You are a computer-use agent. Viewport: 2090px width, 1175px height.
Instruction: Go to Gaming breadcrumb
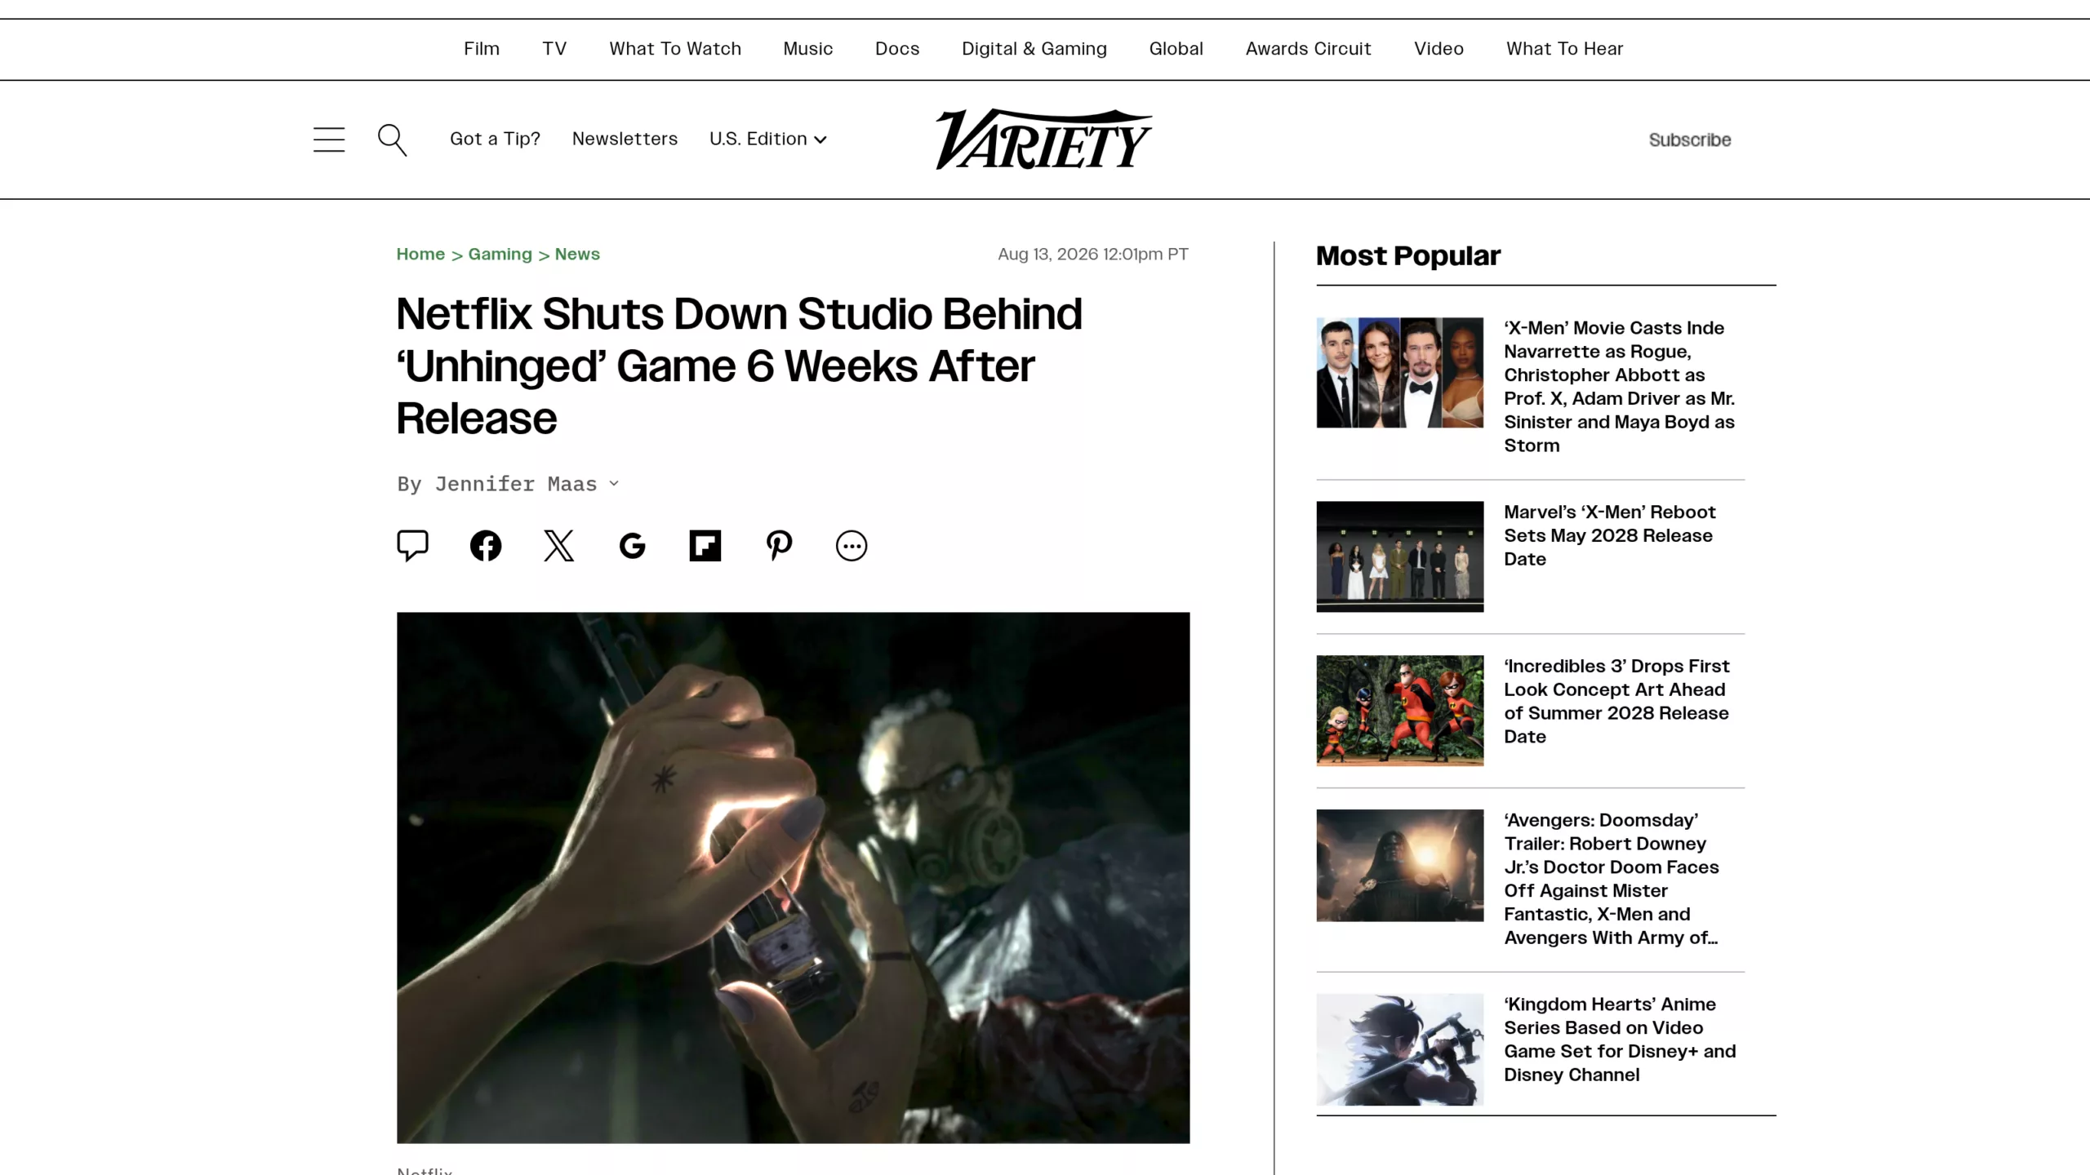[500, 254]
